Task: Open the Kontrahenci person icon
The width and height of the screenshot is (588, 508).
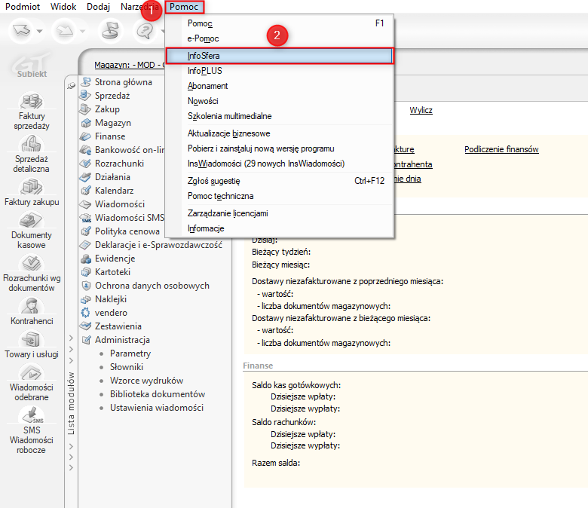Action: click(x=32, y=305)
